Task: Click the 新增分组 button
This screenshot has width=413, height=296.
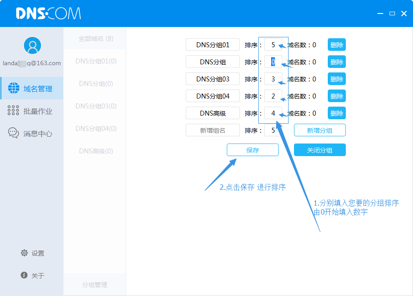Action: tap(320, 130)
